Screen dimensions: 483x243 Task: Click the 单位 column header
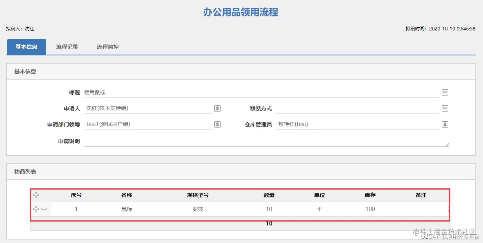click(x=320, y=195)
